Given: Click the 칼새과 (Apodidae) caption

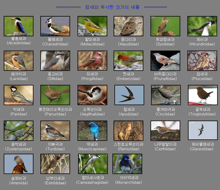Looking at the screenshot, I should click(x=128, y=112).
